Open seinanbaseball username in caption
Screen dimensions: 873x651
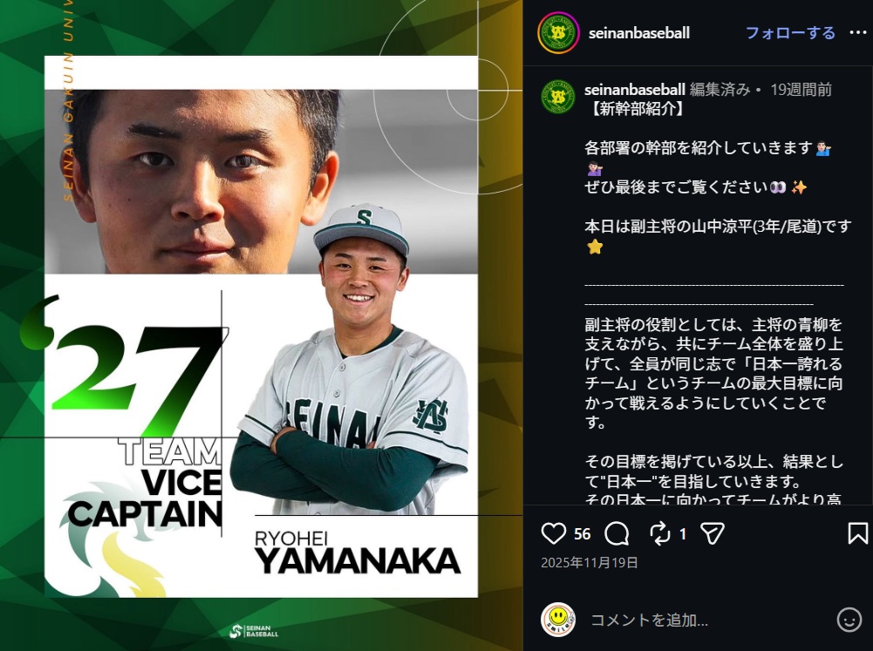pyautogui.click(x=635, y=89)
